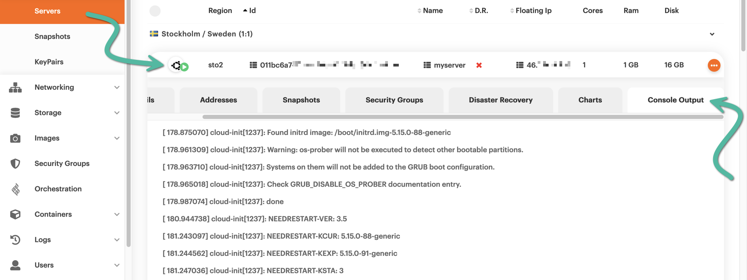Screen dimensions: 747x280
Task: Switch to the Charts tab
Action: pos(590,100)
